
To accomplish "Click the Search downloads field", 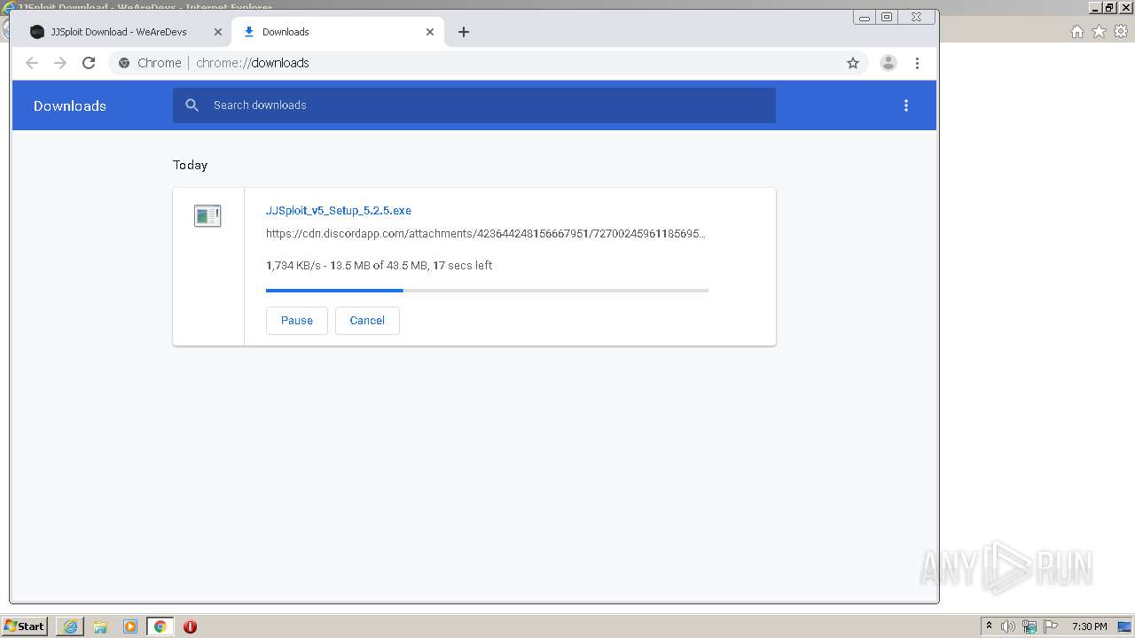I will point(474,105).
